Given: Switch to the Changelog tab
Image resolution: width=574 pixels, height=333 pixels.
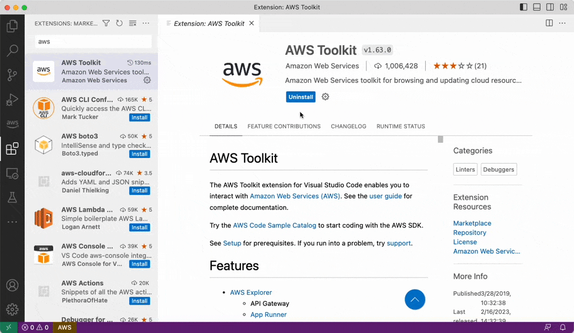Looking at the screenshot, I should (349, 126).
